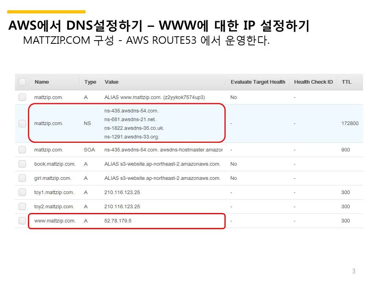Screen dimensions: 378x284
Task: Select the A type cell of www.mattzip.com.
Action: point(85,221)
